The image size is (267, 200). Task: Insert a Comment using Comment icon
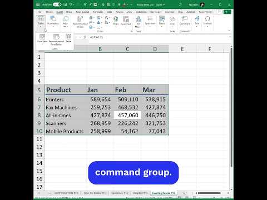pyautogui.click(x=185, y=21)
